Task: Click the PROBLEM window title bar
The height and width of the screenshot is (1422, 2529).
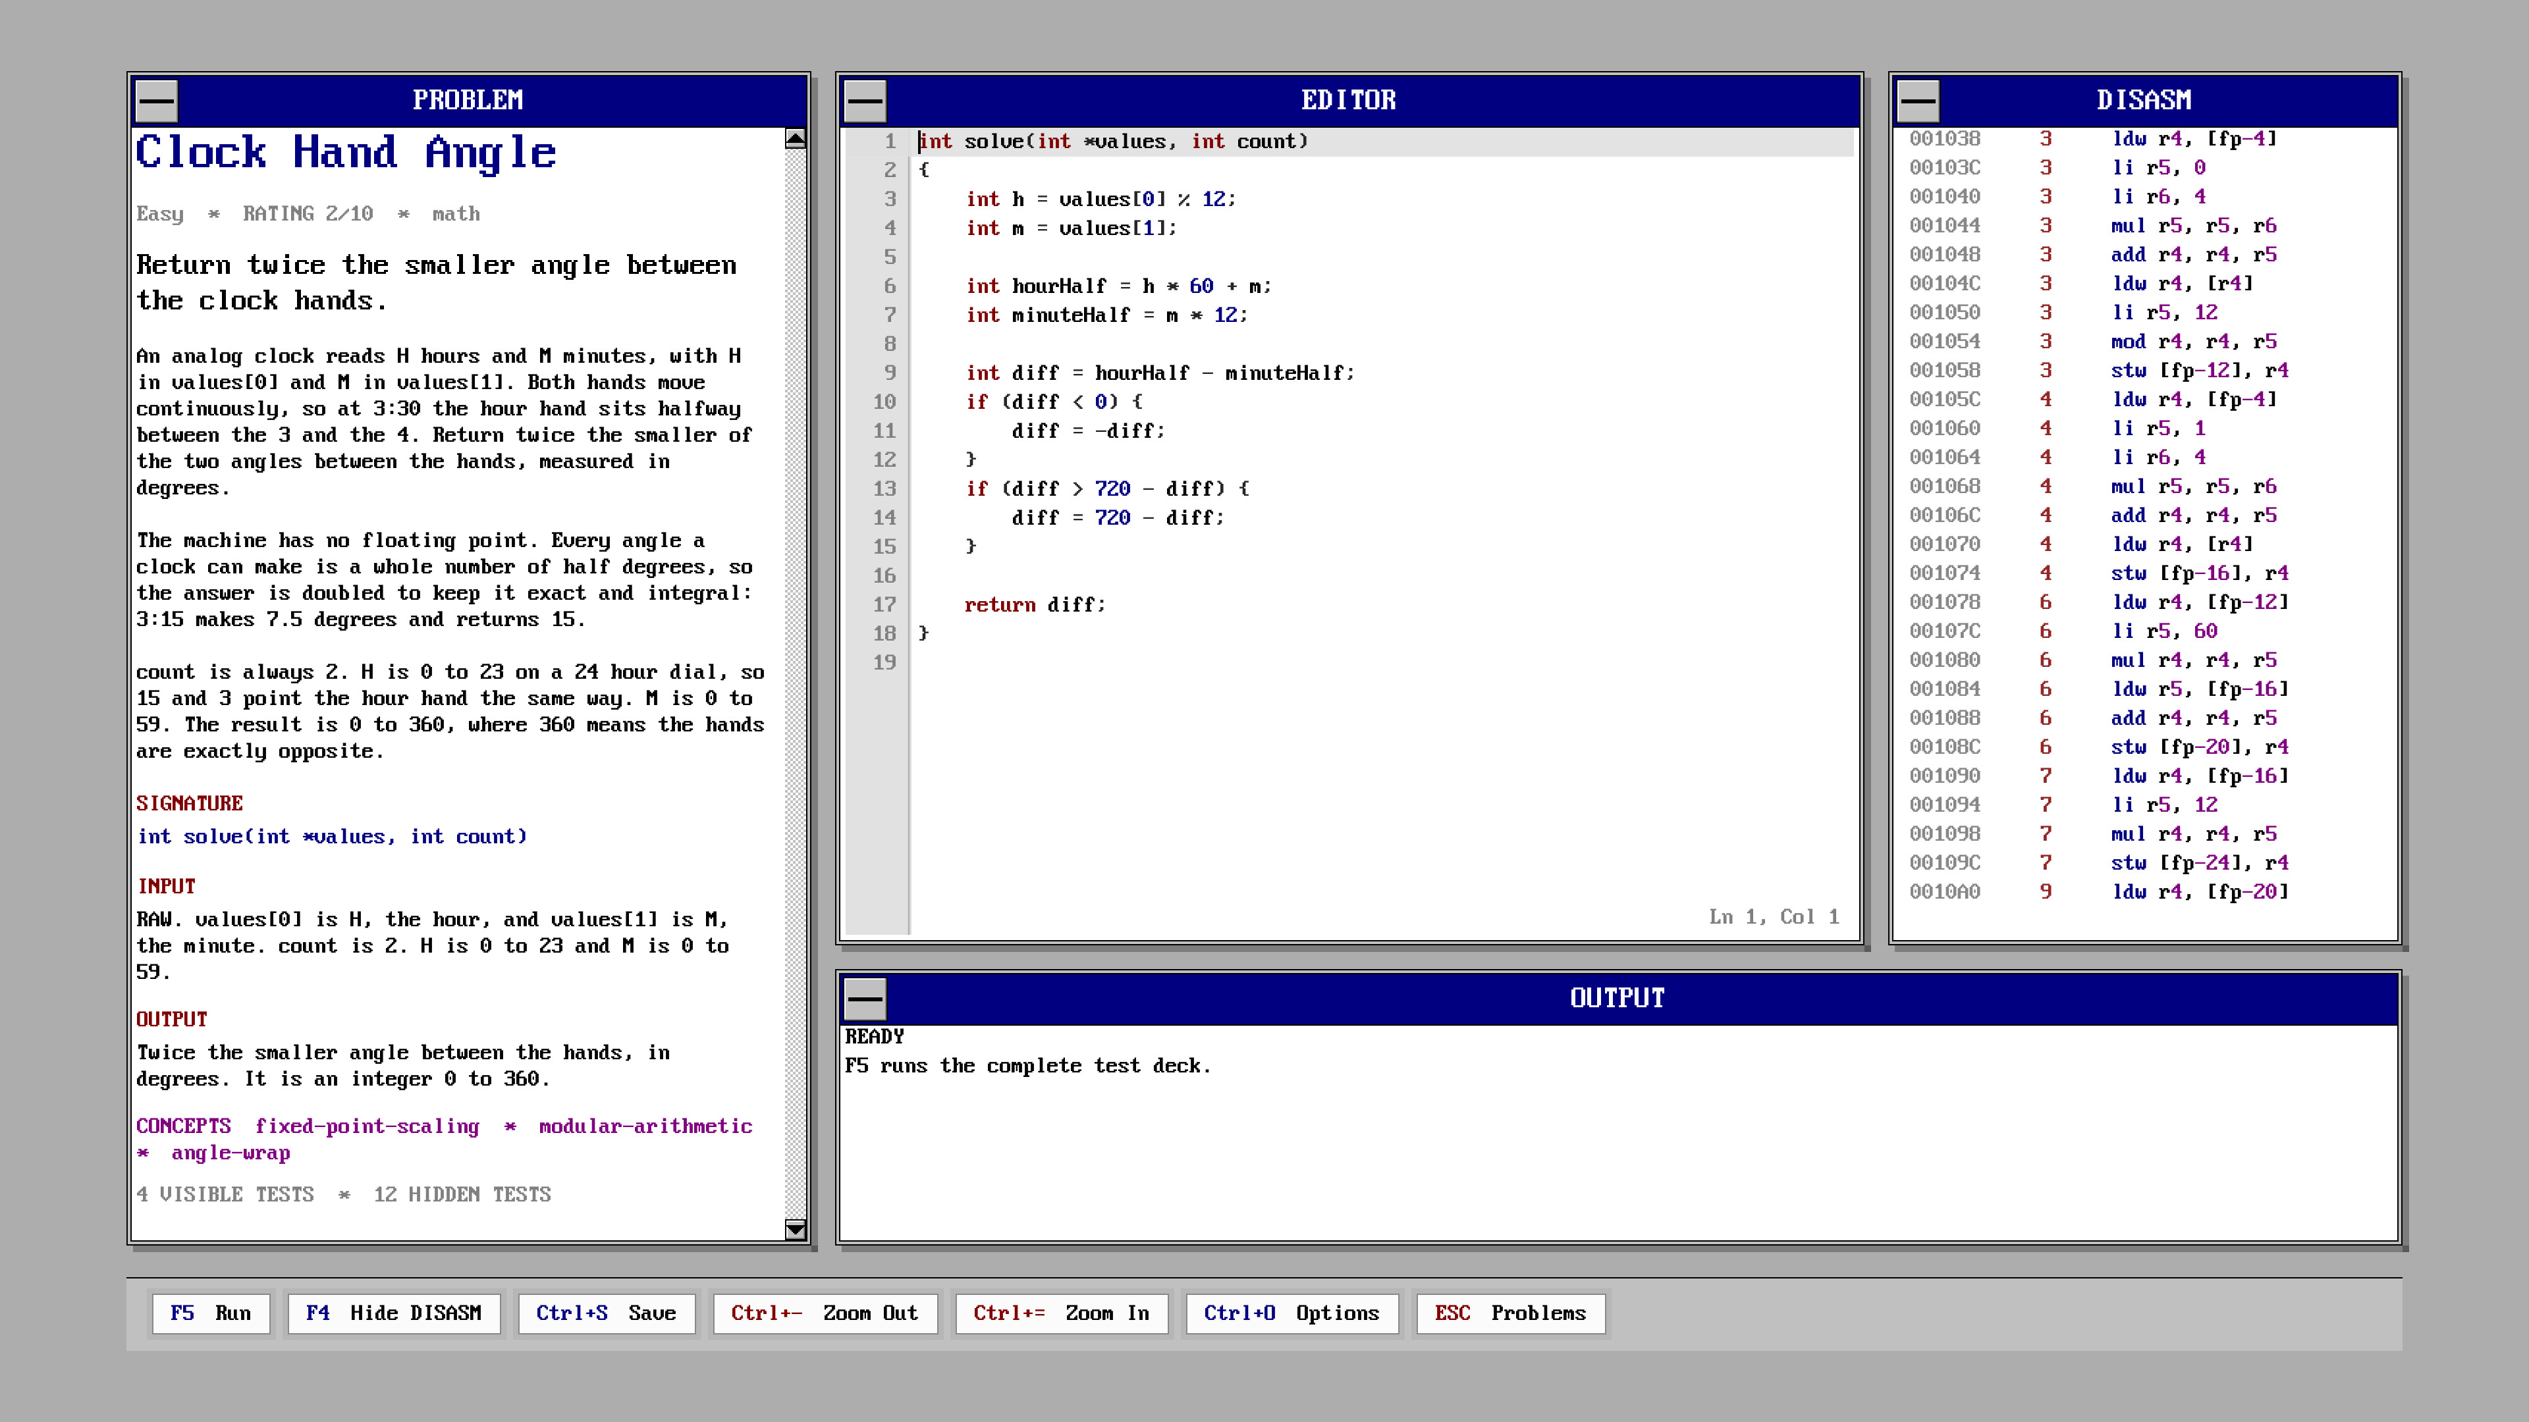Action: click(468, 100)
